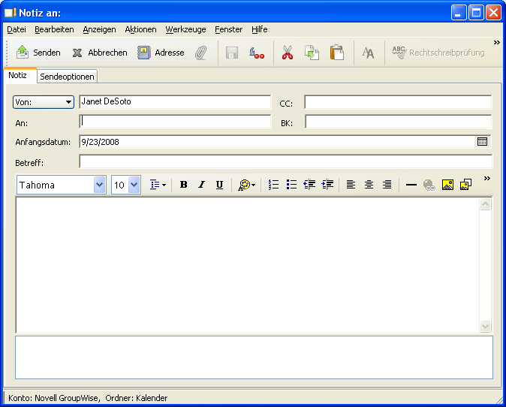The height and width of the screenshot is (407, 506).
Task: Insert a picture with the image icon
Action: pos(447,185)
